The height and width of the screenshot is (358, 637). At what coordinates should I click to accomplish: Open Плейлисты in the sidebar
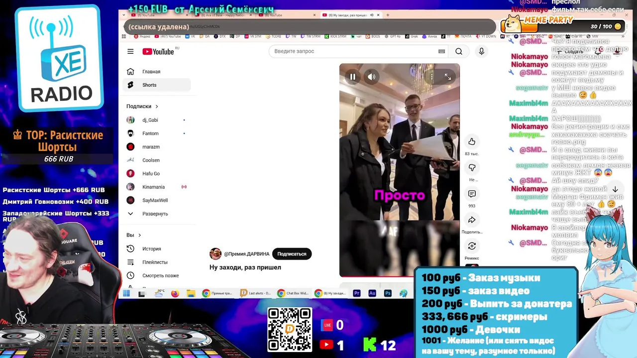(157, 262)
